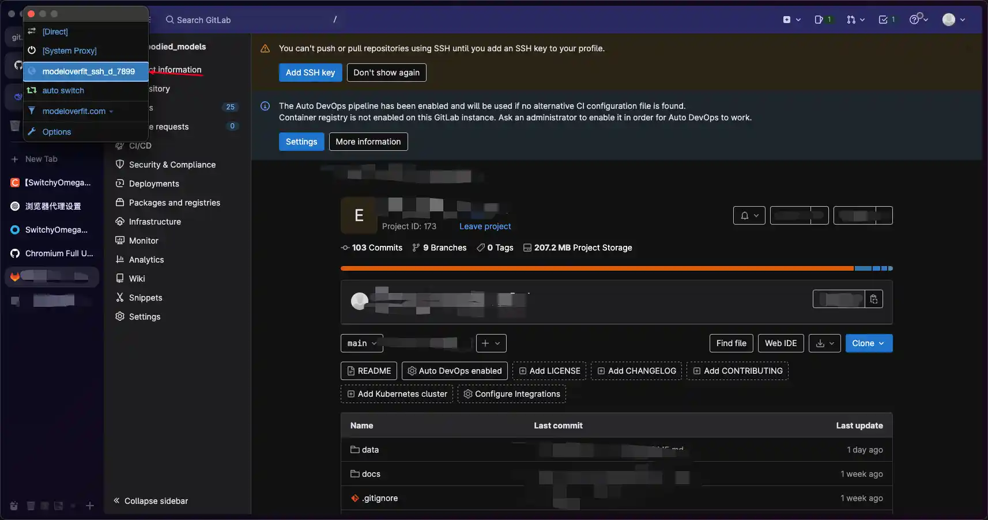Switch to the 浏览器代理设置 browser tab
The height and width of the screenshot is (520, 988).
point(52,206)
